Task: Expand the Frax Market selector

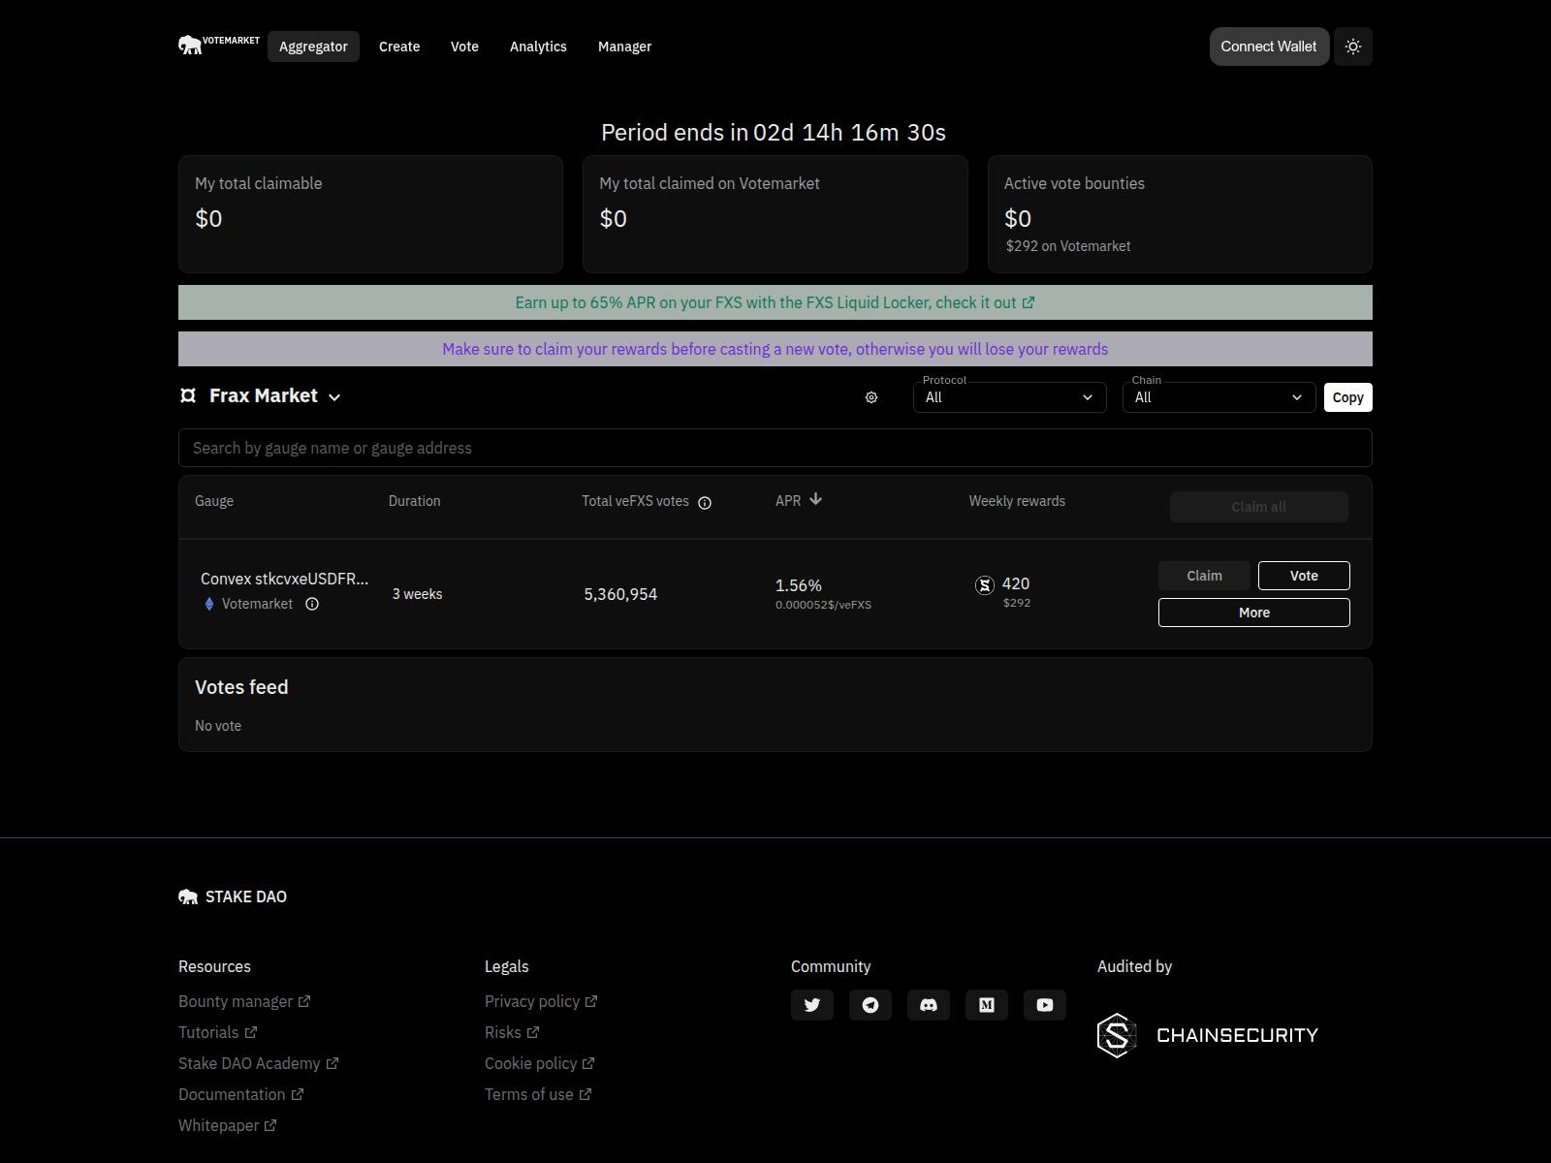Action: (x=261, y=395)
